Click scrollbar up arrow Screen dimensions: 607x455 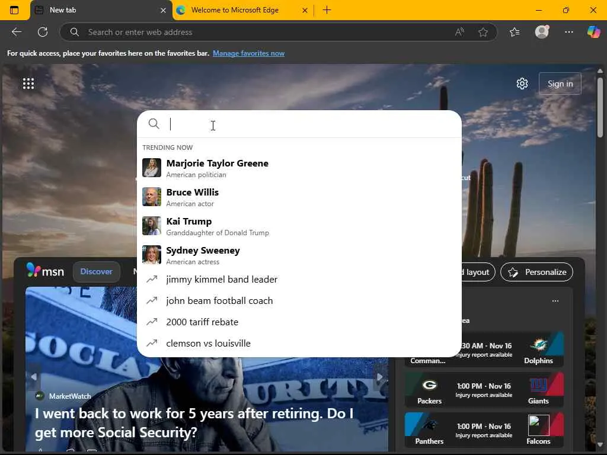(x=600, y=71)
